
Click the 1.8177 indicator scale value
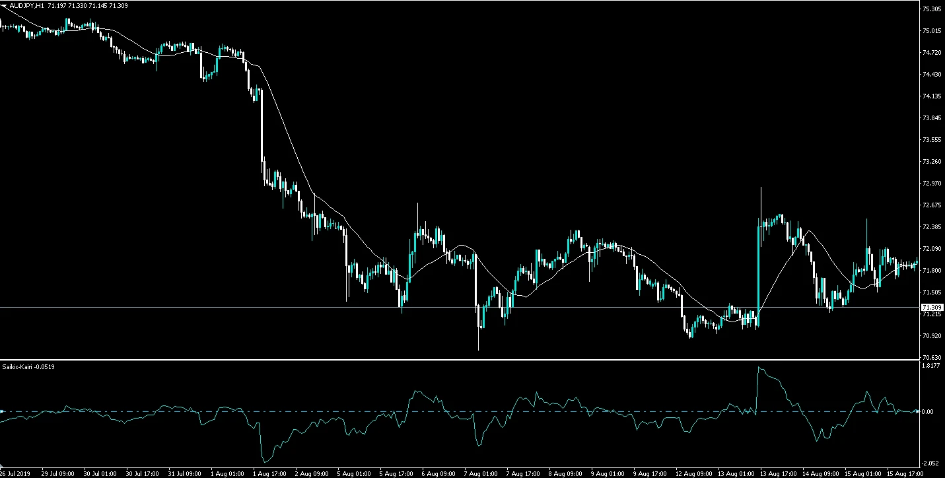(930, 365)
